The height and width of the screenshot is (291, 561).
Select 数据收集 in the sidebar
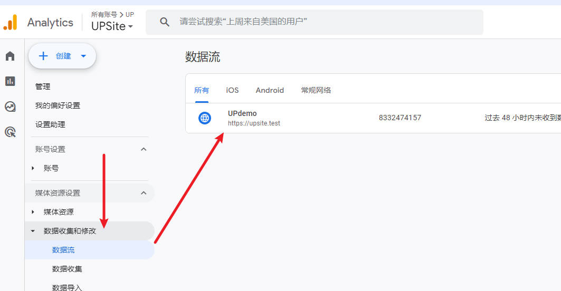pos(67,269)
